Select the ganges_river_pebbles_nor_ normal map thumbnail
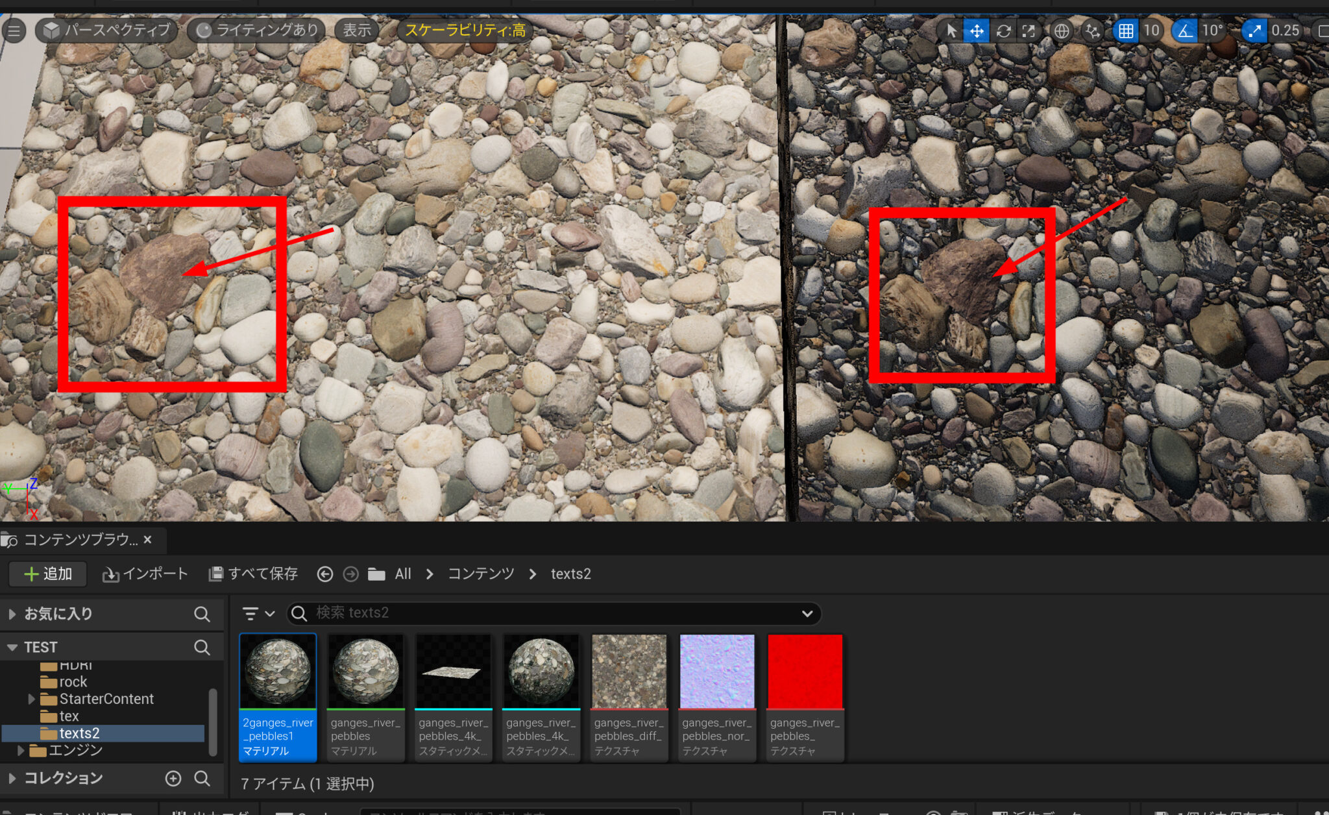 [716, 671]
